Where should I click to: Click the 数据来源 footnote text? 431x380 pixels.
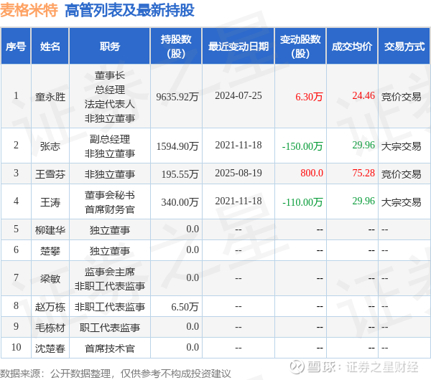pos(115,374)
